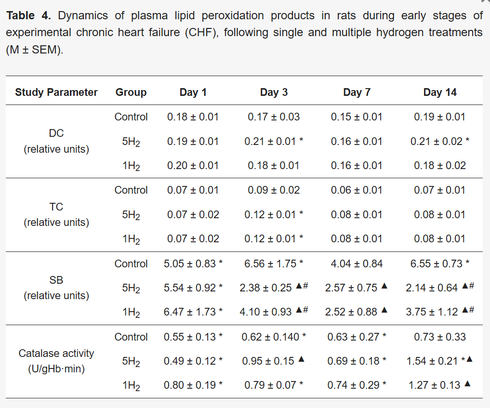490x408 pixels.
Task: Click the SB 1H2 Day 1 value 6.47 ± 1.73
Action: (190, 312)
